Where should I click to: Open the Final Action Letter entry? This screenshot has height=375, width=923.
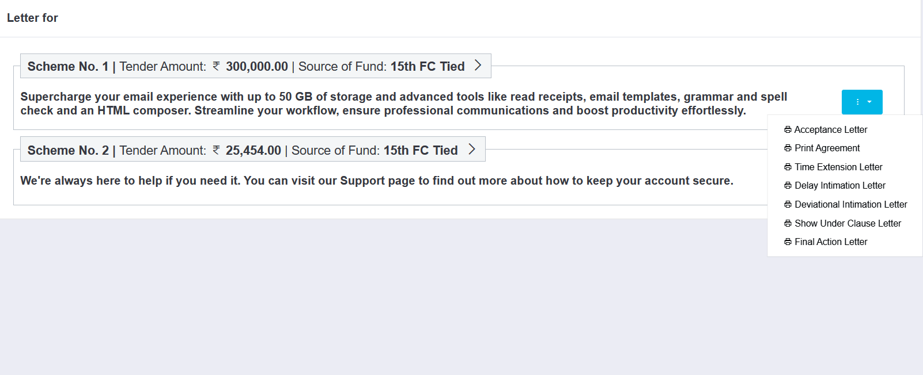click(831, 242)
